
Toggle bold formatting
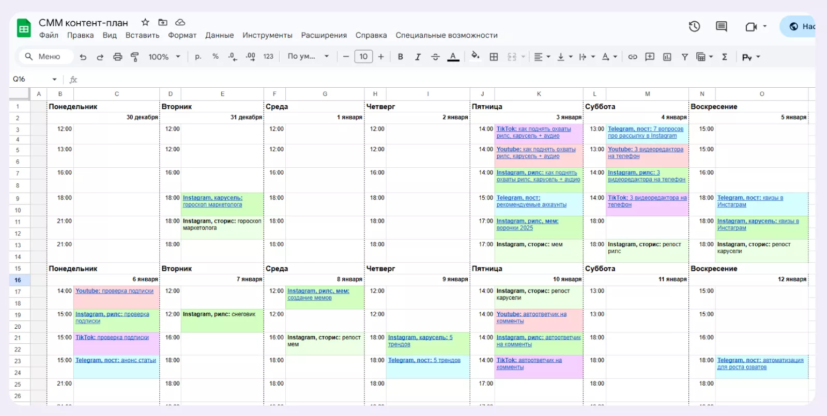coord(401,57)
